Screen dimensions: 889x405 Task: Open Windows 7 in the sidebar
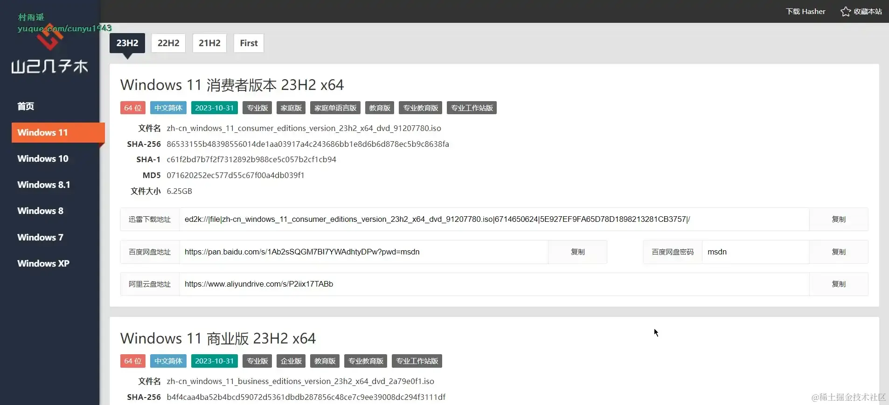40,237
